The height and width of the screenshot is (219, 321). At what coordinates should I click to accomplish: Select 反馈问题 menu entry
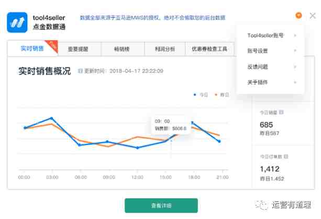click(x=257, y=67)
